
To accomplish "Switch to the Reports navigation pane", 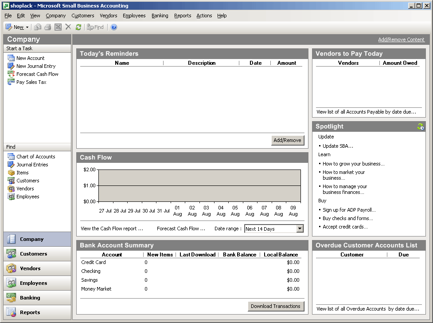I will (37, 312).
